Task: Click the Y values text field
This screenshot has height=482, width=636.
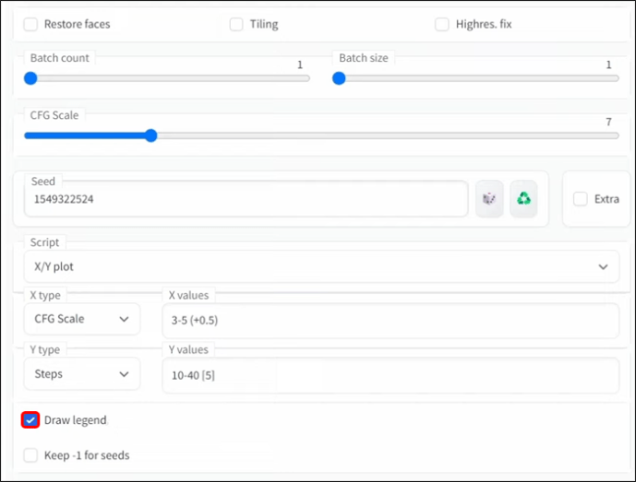Action: pos(390,375)
